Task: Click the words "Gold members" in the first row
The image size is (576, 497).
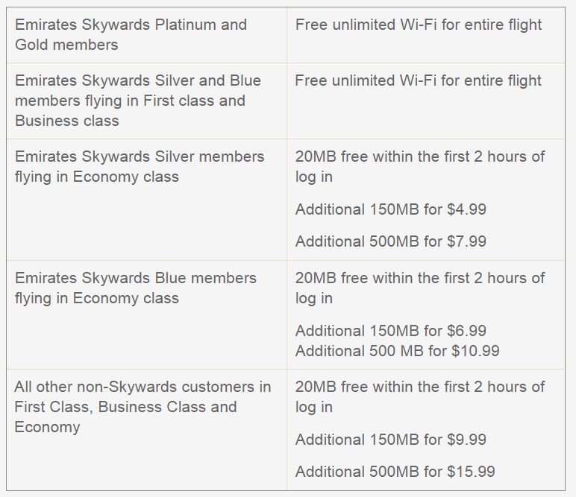Action: pyautogui.click(x=66, y=45)
